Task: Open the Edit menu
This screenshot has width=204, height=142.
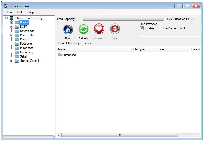Action: tap(19, 12)
